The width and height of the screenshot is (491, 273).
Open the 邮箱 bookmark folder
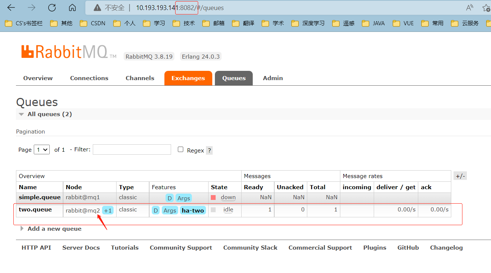213,23
